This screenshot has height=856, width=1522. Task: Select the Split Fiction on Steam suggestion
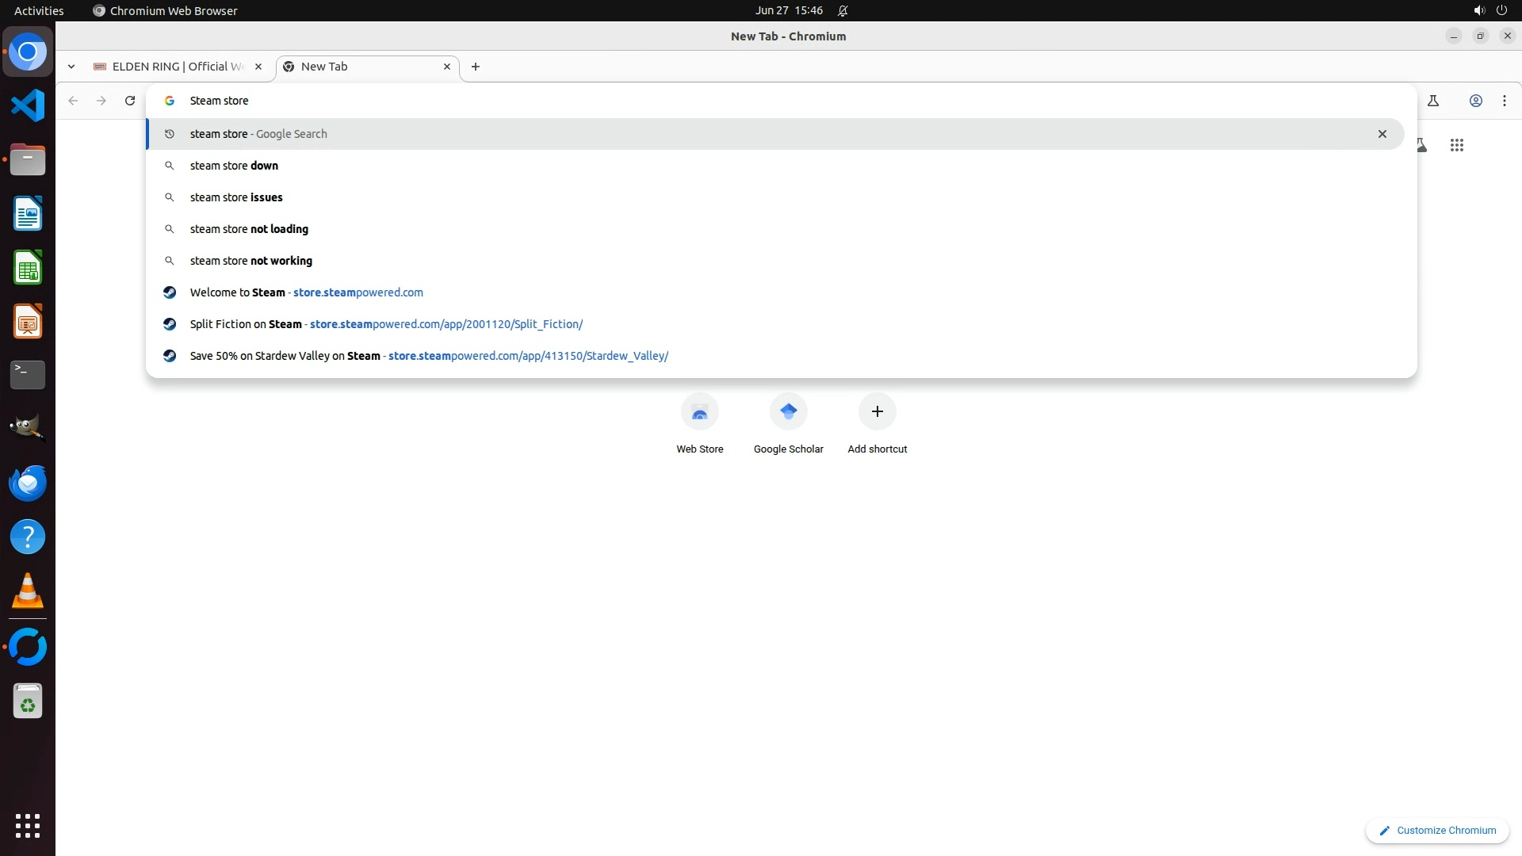[x=385, y=324]
